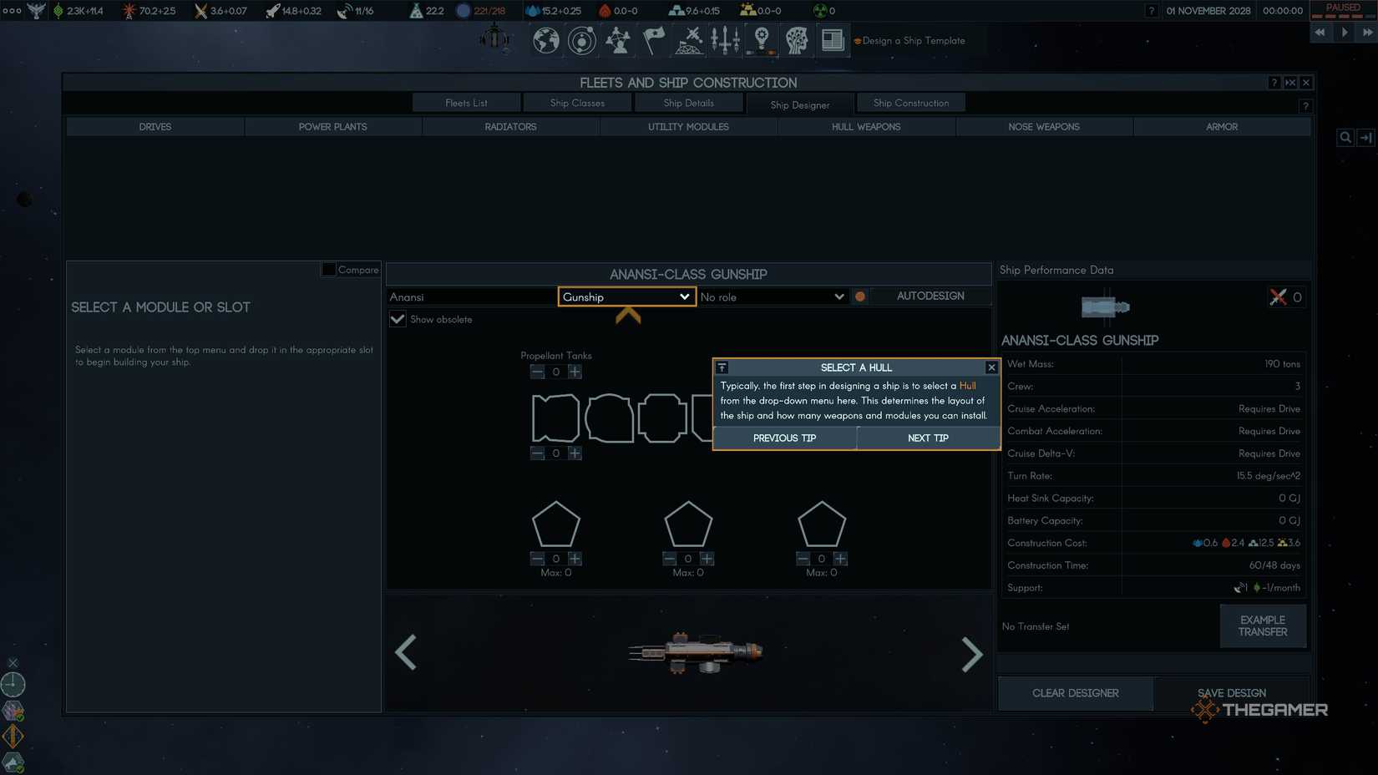Image resolution: width=1378 pixels, height=775 pixels.
Task: Select the crossed-swords armies icon
Action: pos(688,40)
